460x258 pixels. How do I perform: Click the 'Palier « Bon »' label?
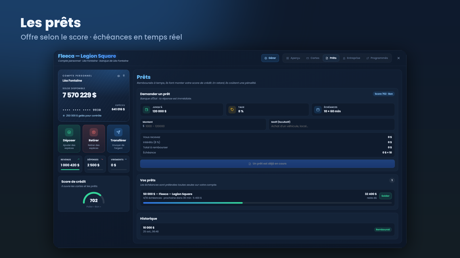pyautogui.click(x=94, y=207)
